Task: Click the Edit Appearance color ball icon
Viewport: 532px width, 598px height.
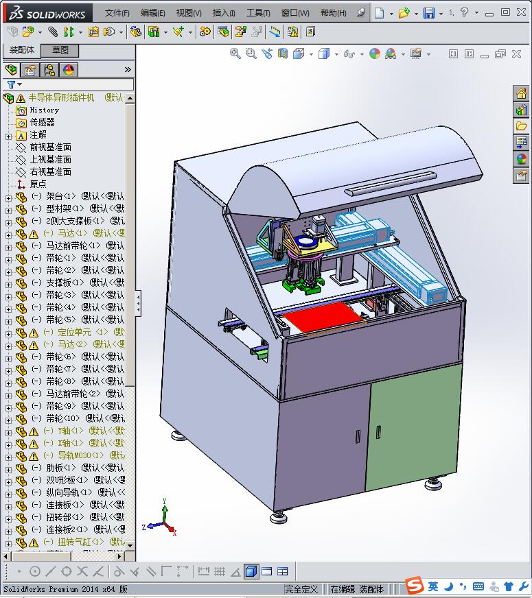Action: [374, 53]
